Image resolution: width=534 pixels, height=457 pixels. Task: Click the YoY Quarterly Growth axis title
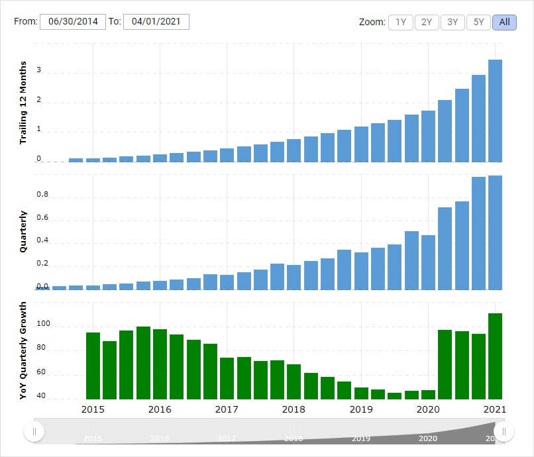click(x=23, y=350)
